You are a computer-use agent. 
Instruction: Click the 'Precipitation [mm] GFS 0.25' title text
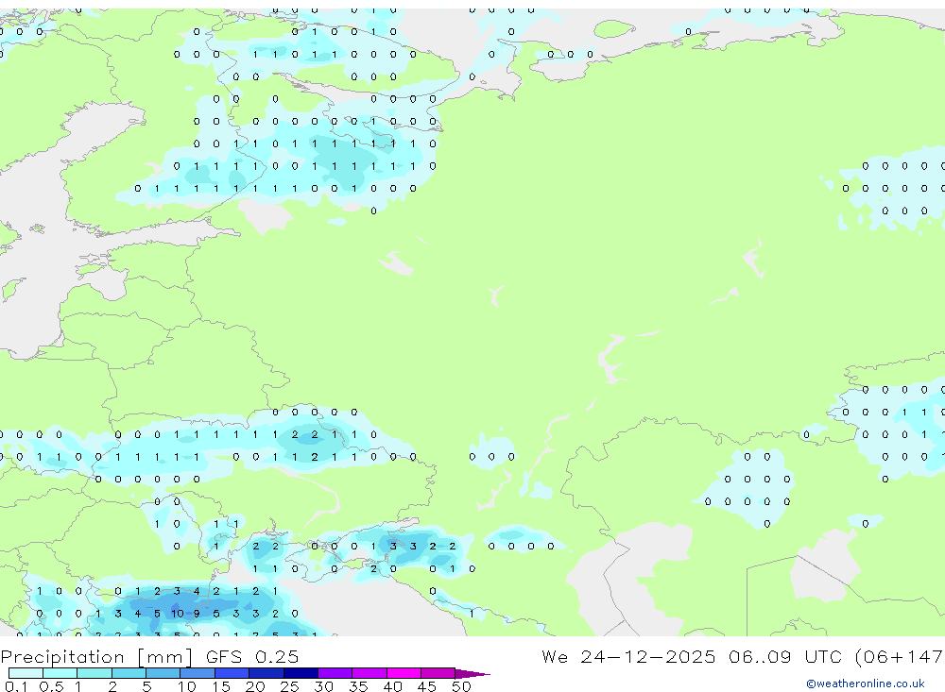(149, 656)
